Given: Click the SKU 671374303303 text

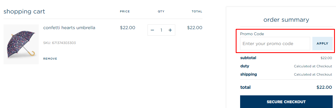Looking at the screenshot, I should click(59, 43).
